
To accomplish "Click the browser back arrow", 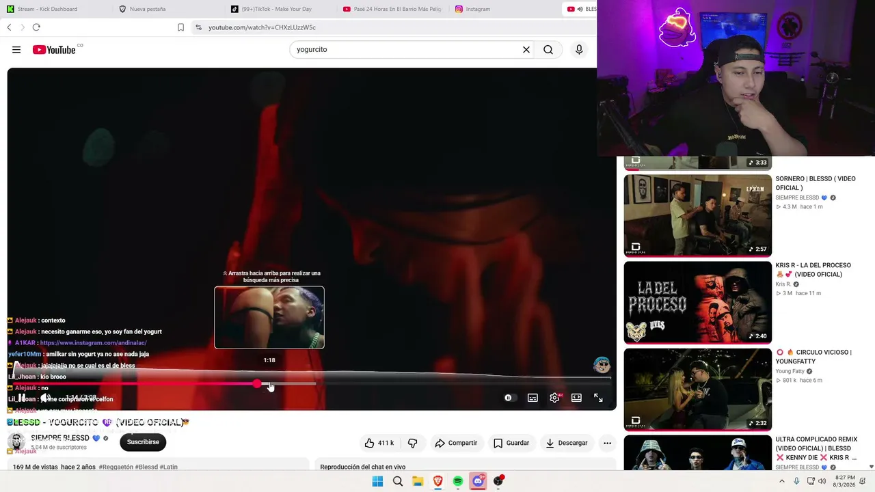I will [x=9, y=27].
